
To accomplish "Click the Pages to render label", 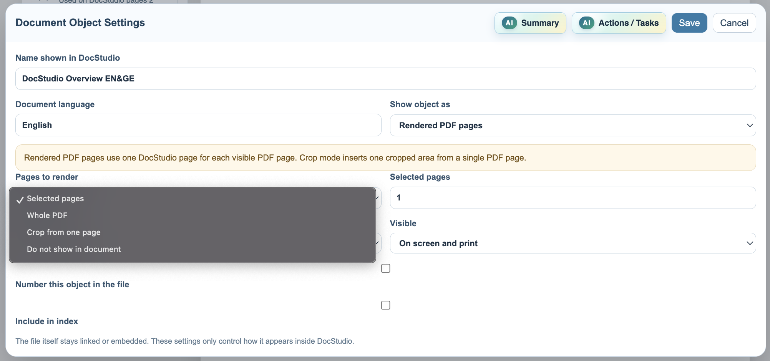I will [46, 177].
